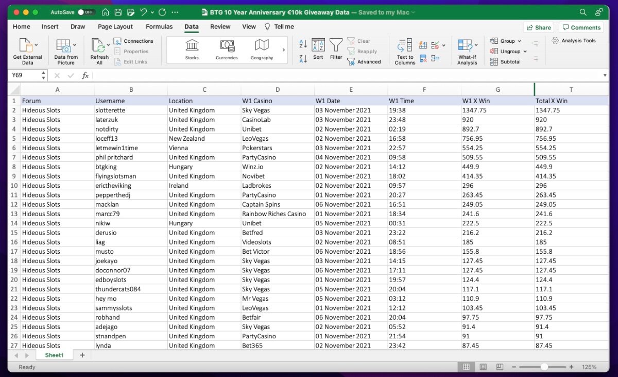The image size is (618, 377).
Task: Expand the Data from Picture dropdown arrow
Action: click(75, 45)
